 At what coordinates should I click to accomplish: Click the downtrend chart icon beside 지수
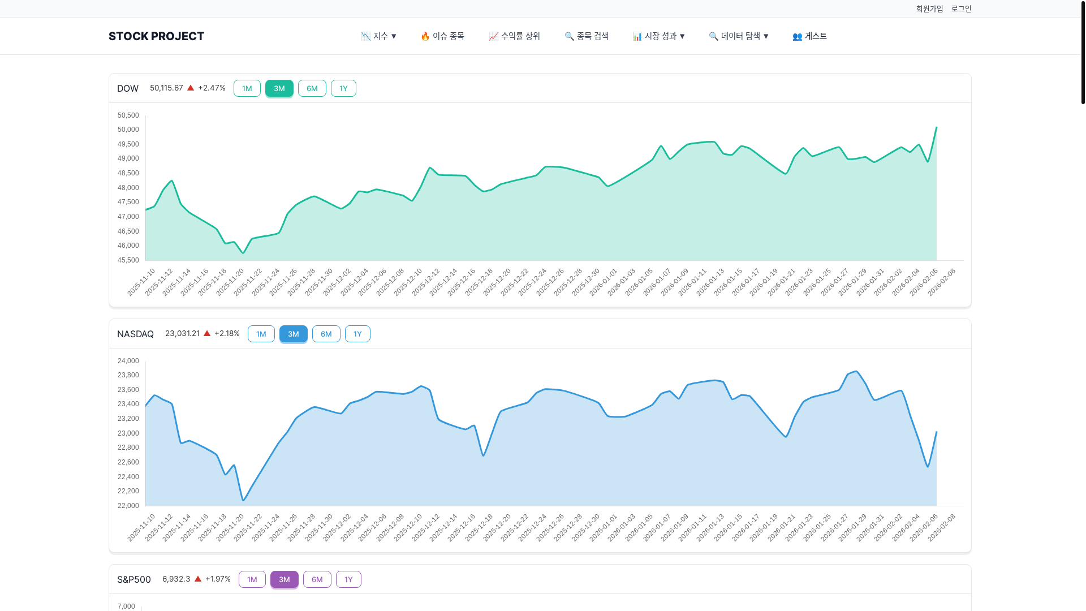[366, 36]
